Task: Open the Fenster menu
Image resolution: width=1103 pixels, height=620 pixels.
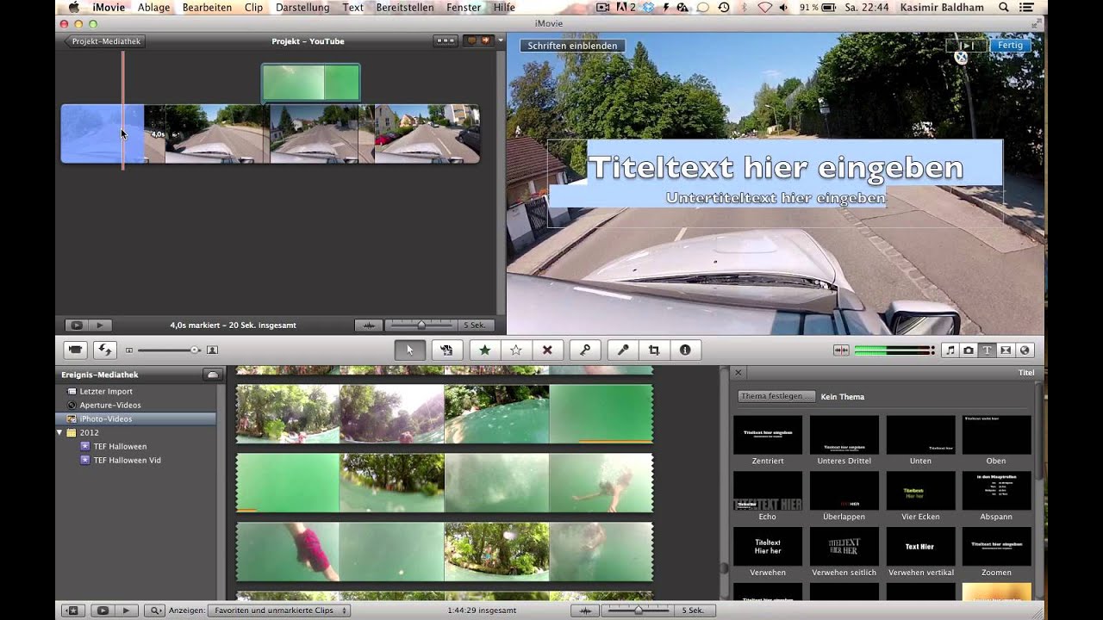Action: (x=464, y=7)
